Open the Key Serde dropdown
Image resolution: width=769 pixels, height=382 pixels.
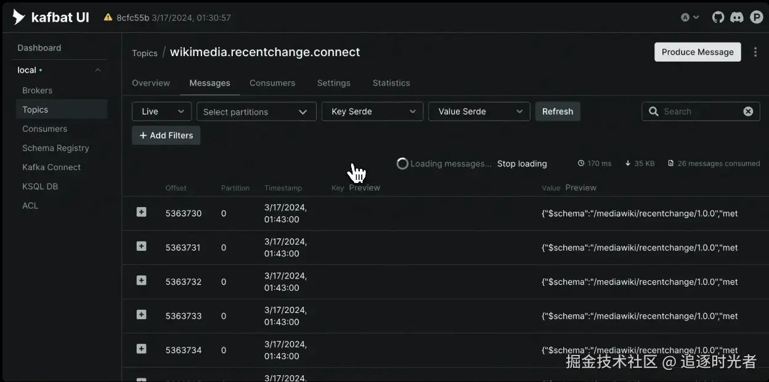(372, 112)
